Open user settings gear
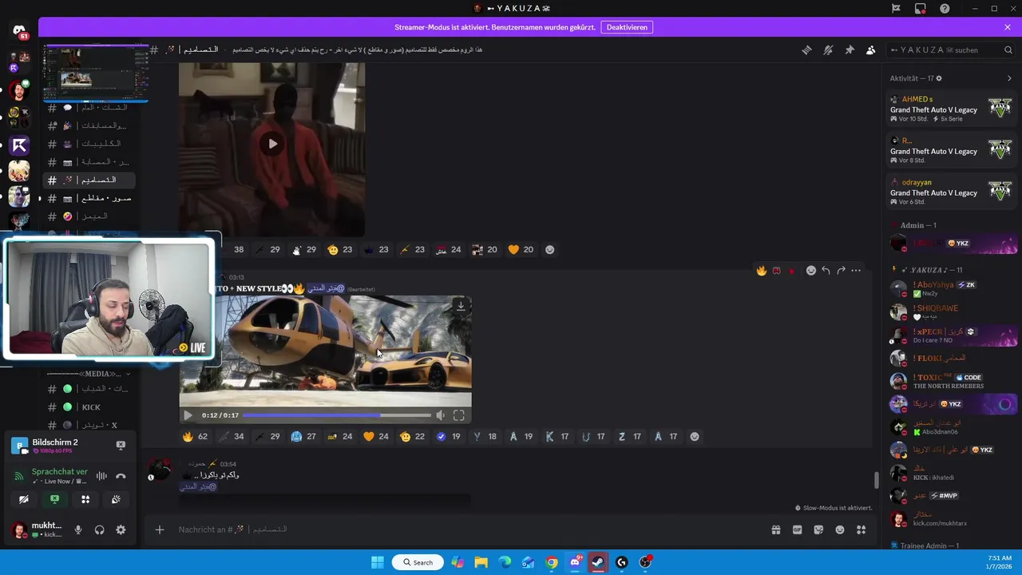This screenshot has height=575, width=1022. (121, 529)
